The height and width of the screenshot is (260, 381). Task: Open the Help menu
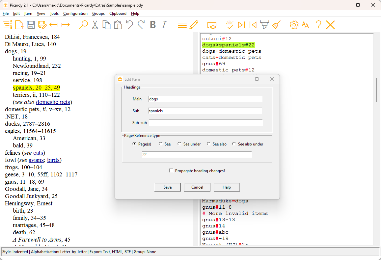tap(135, 13)
